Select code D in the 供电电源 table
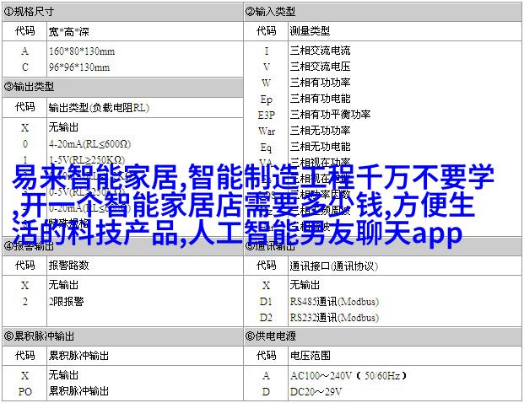524x403 pixels. point(267,392)
